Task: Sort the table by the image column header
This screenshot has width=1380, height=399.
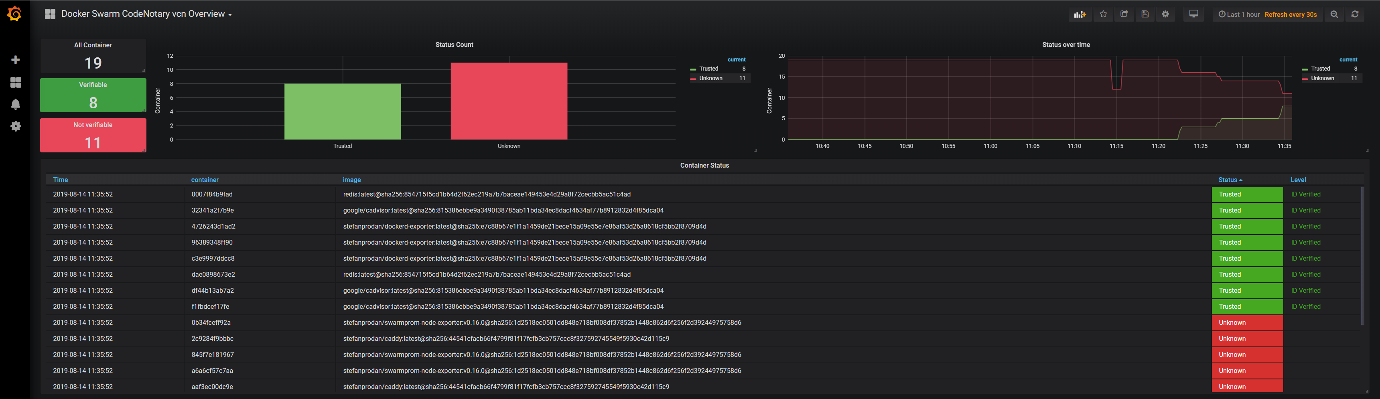Action: coord(352,180)
